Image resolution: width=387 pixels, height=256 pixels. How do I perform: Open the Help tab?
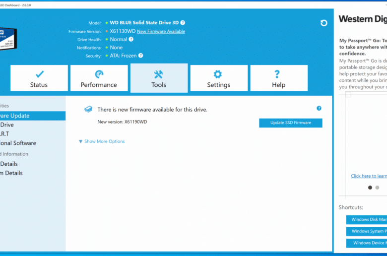279,78
